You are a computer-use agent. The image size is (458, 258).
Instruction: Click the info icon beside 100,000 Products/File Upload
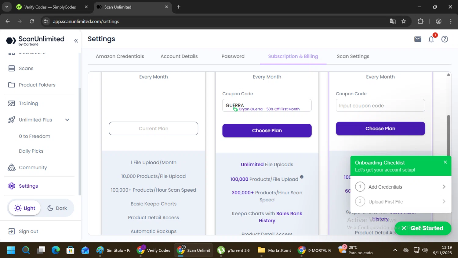point(302,177)
